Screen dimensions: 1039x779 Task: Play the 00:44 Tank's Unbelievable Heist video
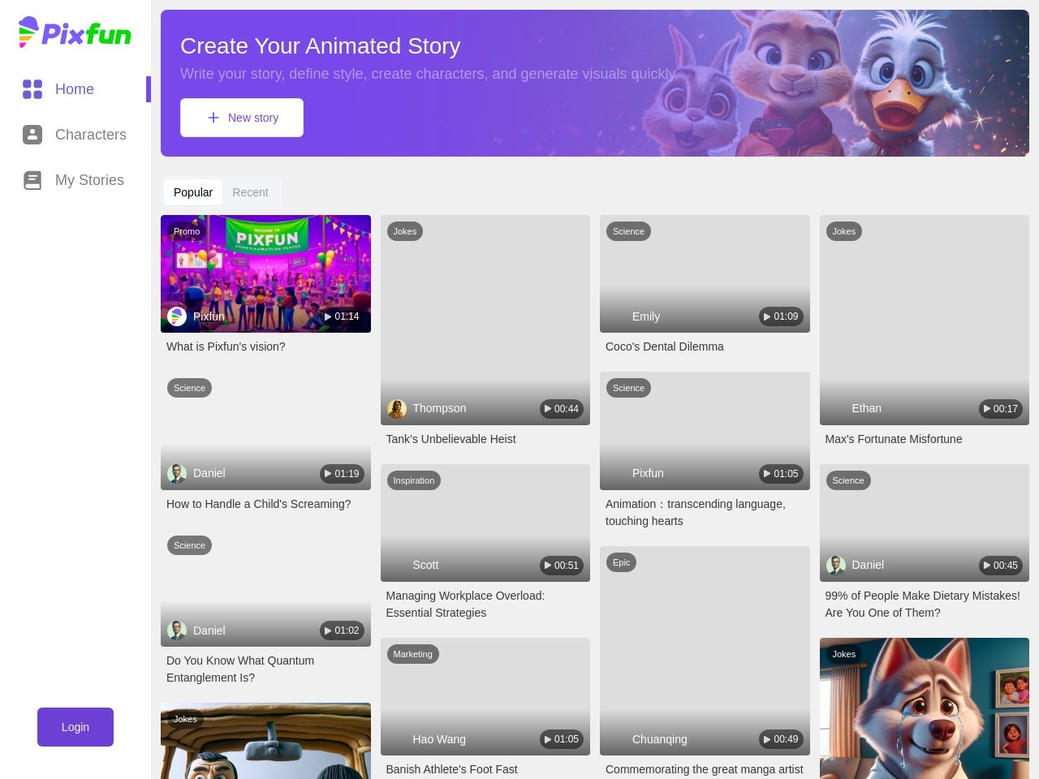point(562,409)
